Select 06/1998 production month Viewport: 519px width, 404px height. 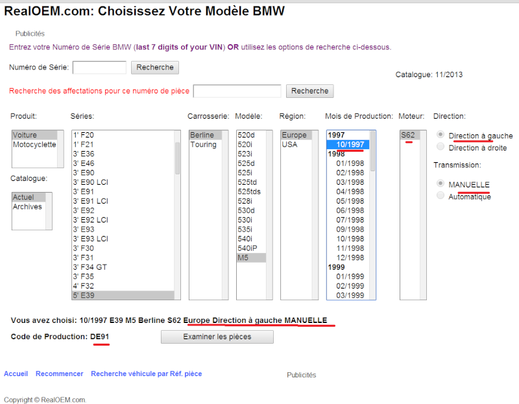pyautogui.click(x=348, y=211)
